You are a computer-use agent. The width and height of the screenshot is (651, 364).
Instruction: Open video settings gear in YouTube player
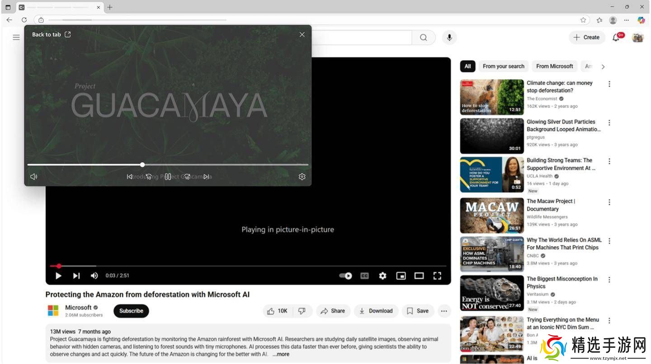[382, 275]
